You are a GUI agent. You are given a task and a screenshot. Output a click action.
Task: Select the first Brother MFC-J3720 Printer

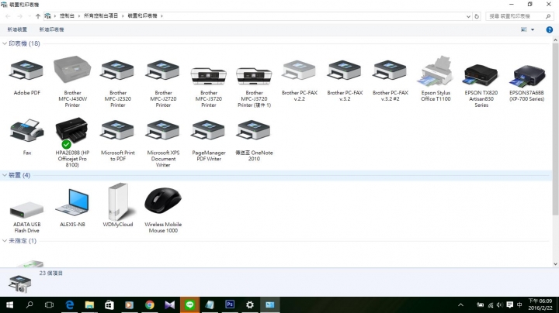(x=209, y=74)
